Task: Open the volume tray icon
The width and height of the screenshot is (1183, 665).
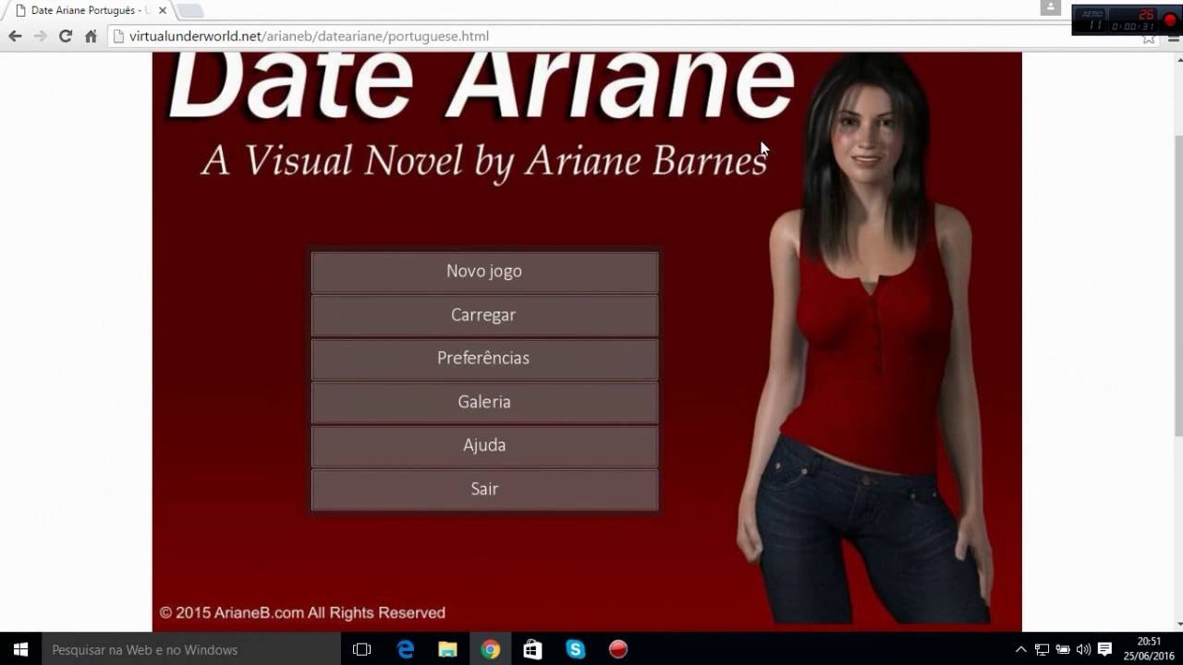Action: click(x=1083, y=649)
